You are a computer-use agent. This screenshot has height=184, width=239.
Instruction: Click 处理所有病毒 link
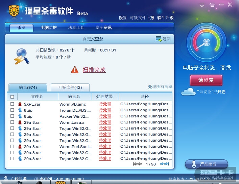click(160, 87)
